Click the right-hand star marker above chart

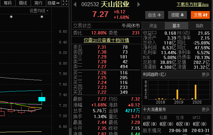[42, 17]
